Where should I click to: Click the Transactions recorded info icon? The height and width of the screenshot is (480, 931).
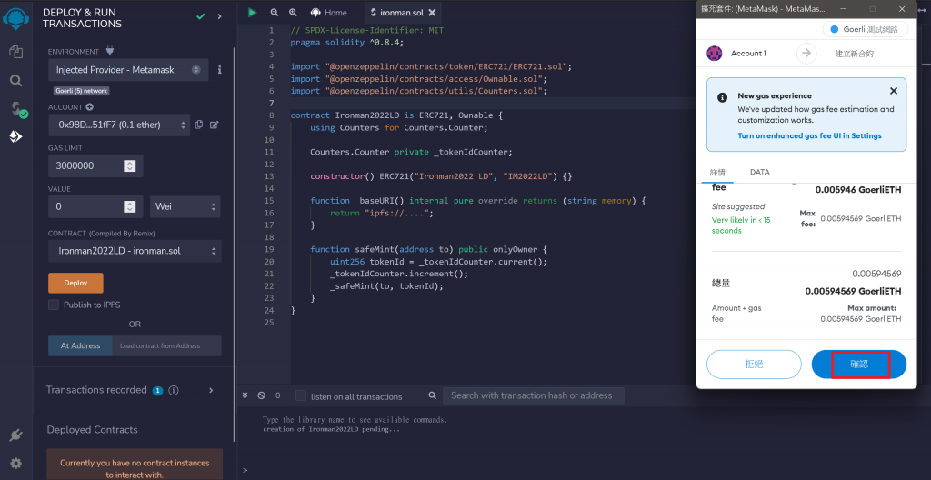(x=174, y=390)
